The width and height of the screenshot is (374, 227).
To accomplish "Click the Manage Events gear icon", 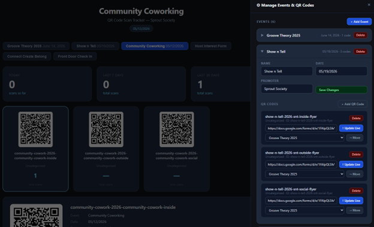I will click(x=258, y=5).
